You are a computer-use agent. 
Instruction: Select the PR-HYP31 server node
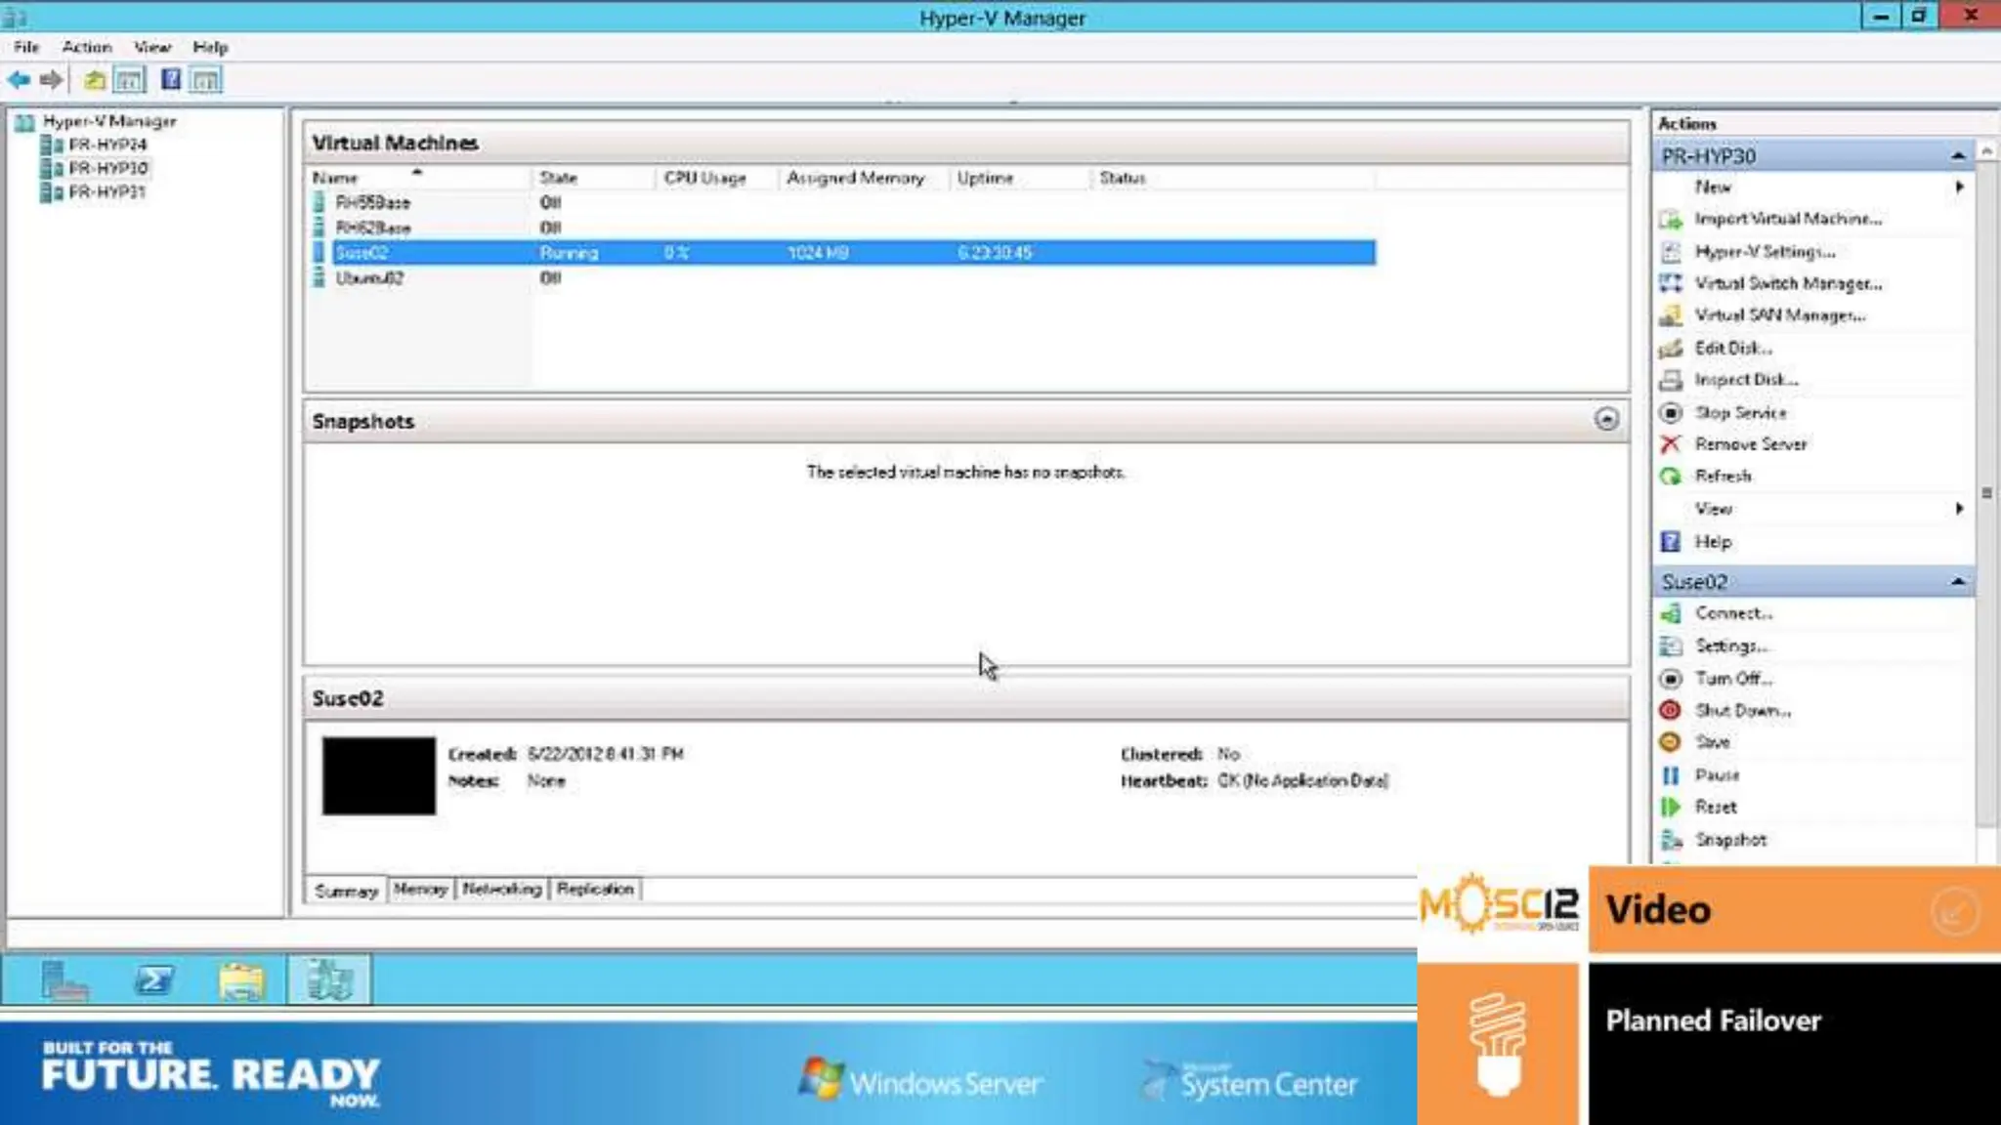coord(106,192)
